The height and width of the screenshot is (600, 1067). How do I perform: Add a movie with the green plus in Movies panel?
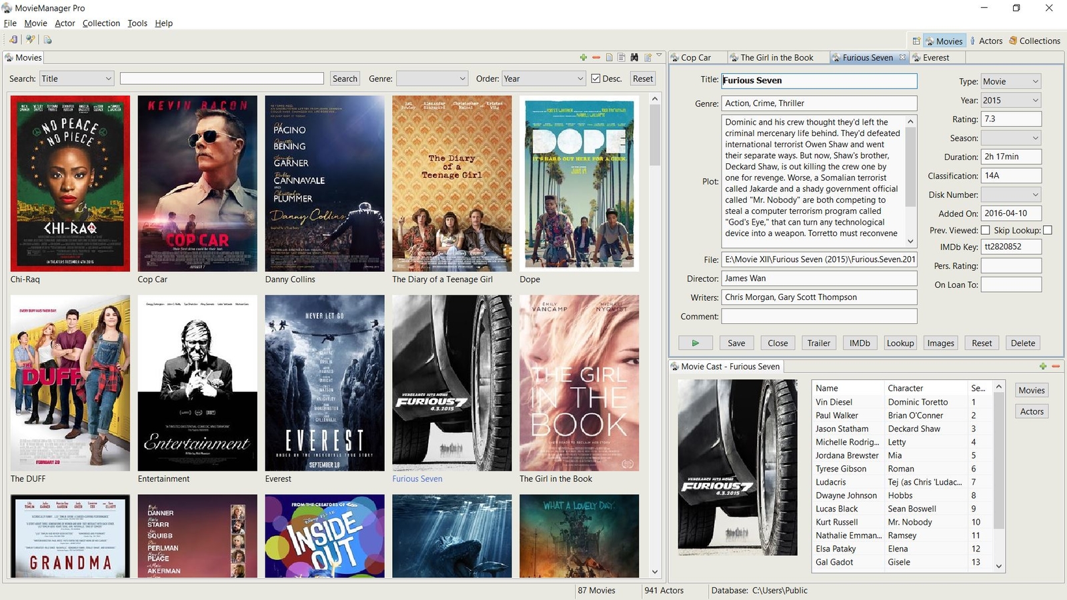coord(584,57)
